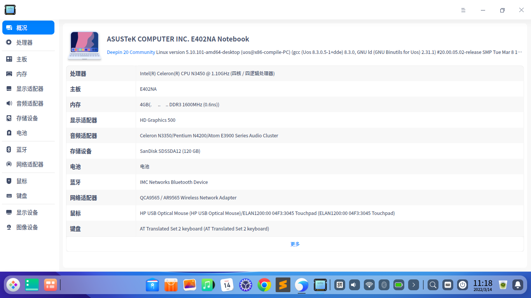Expand the tray with the arrow button

coord(414,285)
